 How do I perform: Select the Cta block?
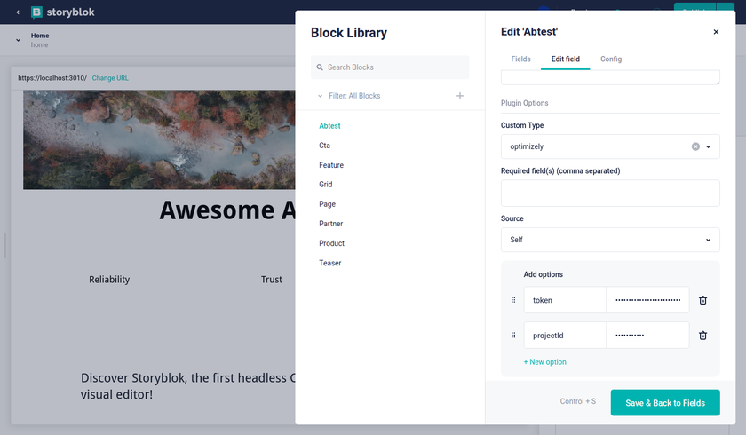[324, 146]
